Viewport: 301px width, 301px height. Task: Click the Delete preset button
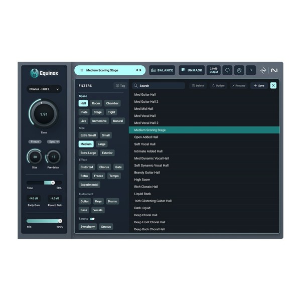pyautogui.click(x=198, y=86)
